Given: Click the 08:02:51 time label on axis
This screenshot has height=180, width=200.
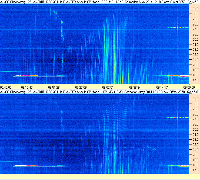Looking at the screenshot, I should 108,88.
